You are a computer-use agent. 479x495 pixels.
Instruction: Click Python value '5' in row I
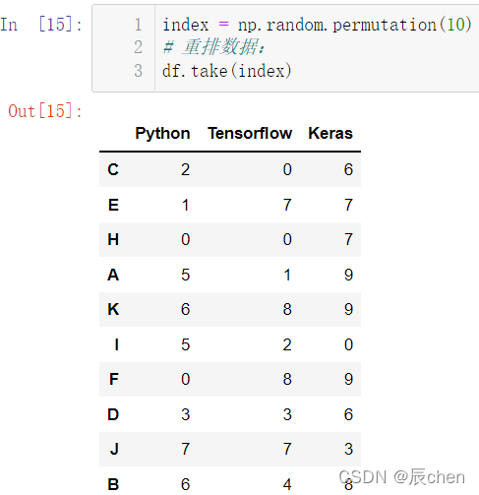point(186,344)
